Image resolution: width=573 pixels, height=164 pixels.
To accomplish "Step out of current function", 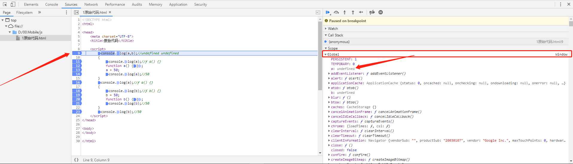I will [x=353, y=12].
